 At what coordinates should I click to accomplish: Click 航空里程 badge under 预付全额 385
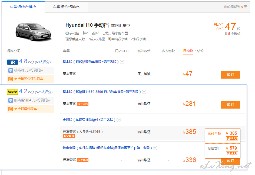[232, 139]
